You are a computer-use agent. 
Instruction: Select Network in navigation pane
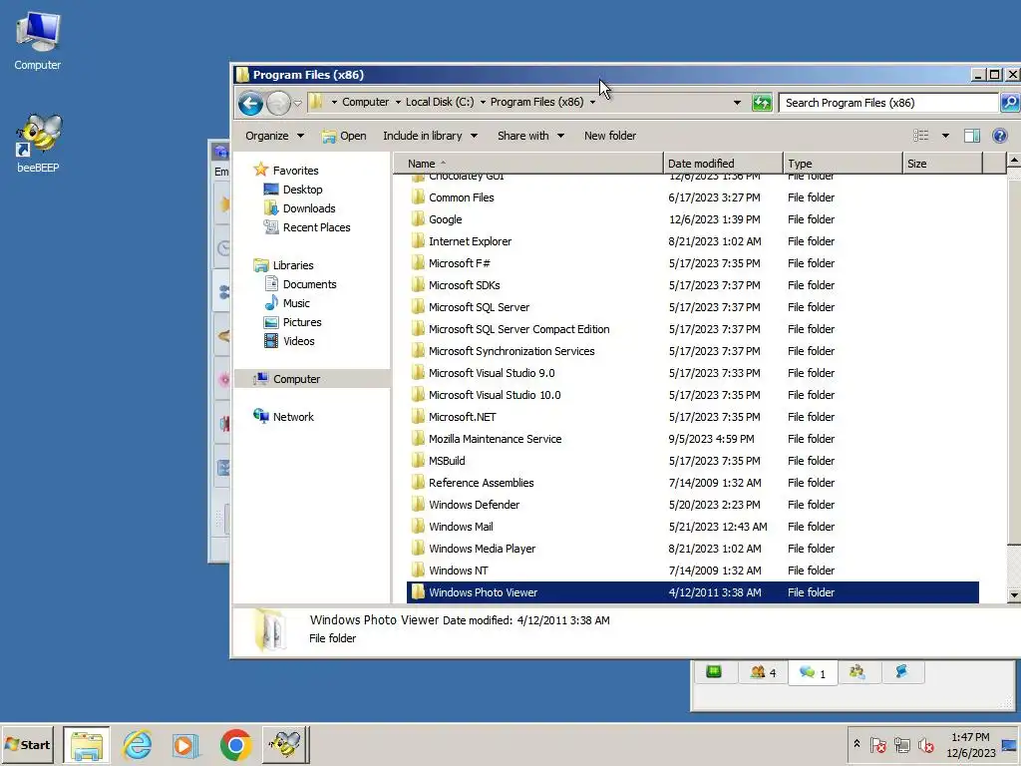[x=284, y=417]
